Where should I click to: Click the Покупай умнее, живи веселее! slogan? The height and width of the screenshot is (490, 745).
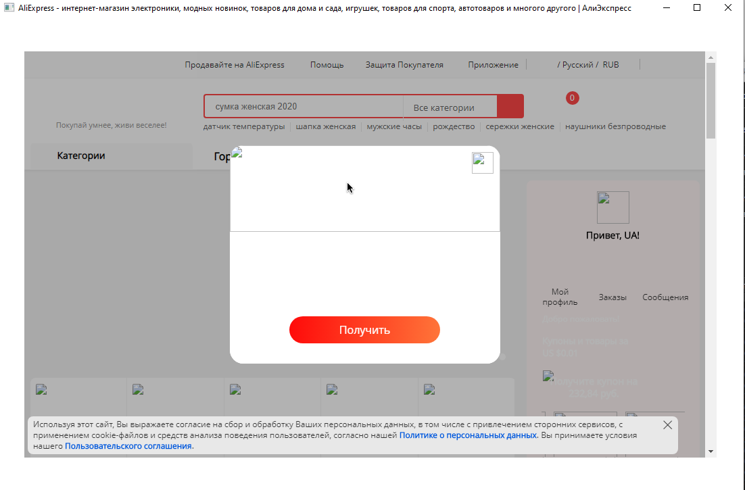(x=111, y=125)
